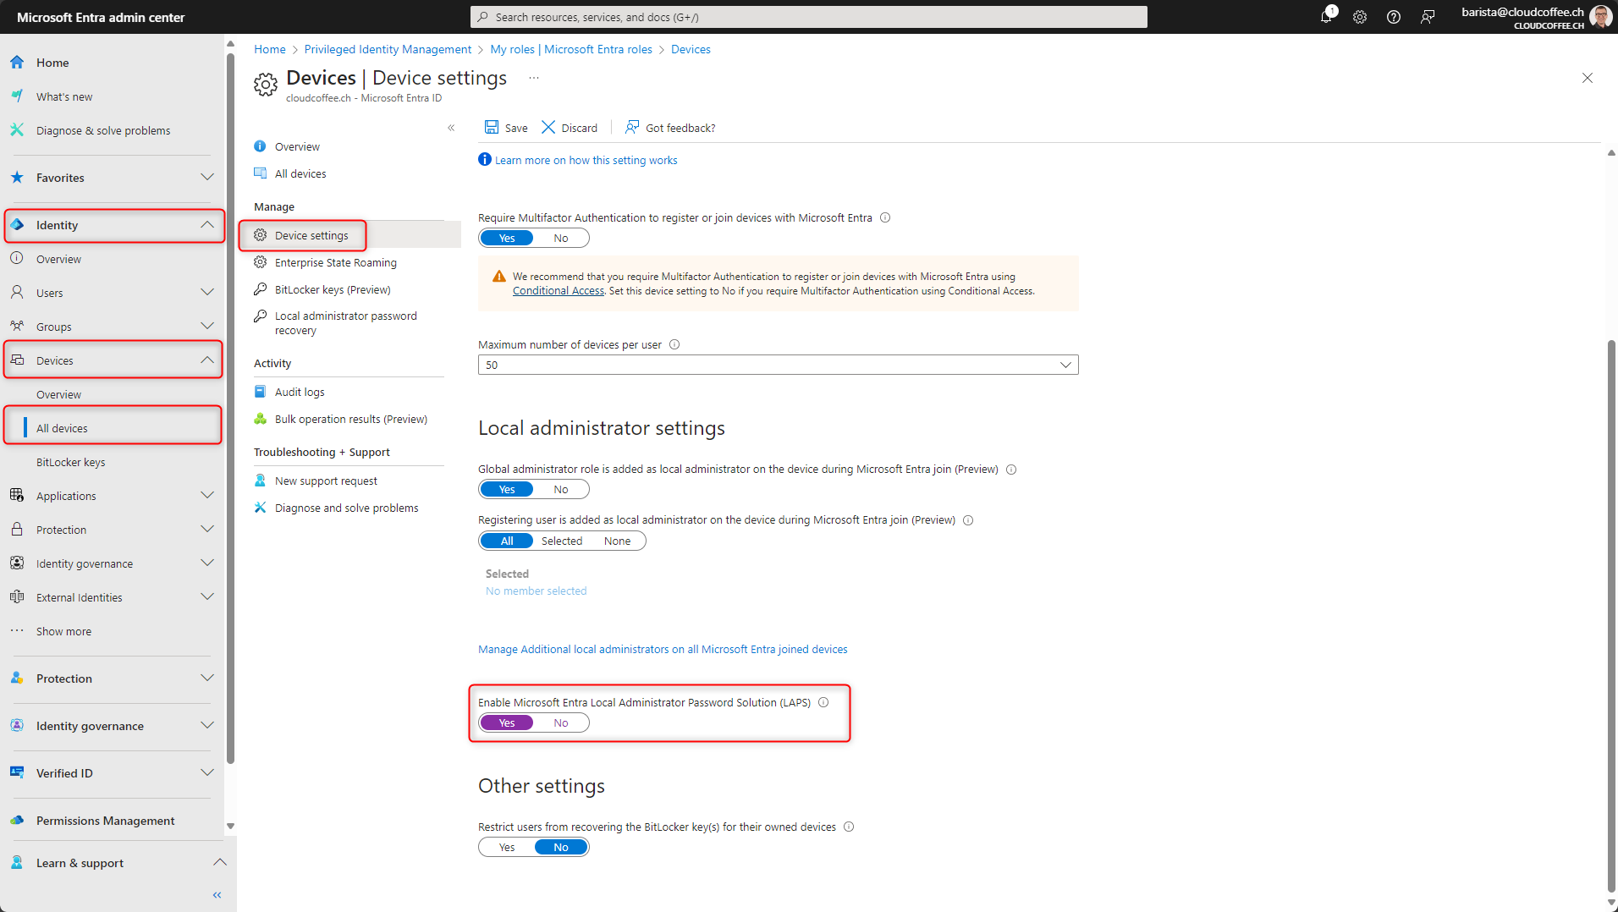Viewport: 1618px width, 912px height.
Task: Open Diagnose and solve problems under Troubleshooting
Action: click(x=346, y=508)
